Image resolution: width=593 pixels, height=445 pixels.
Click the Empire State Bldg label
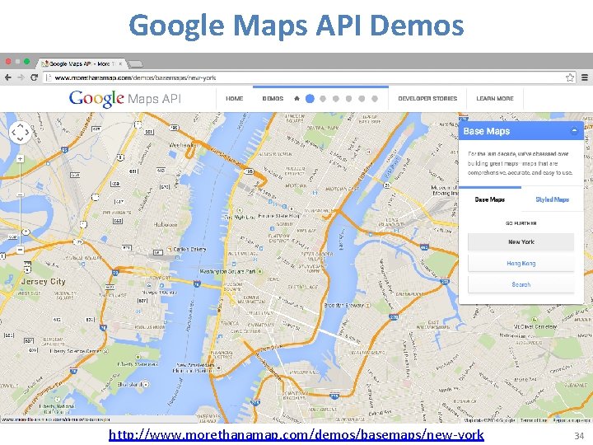click(278, 216)
